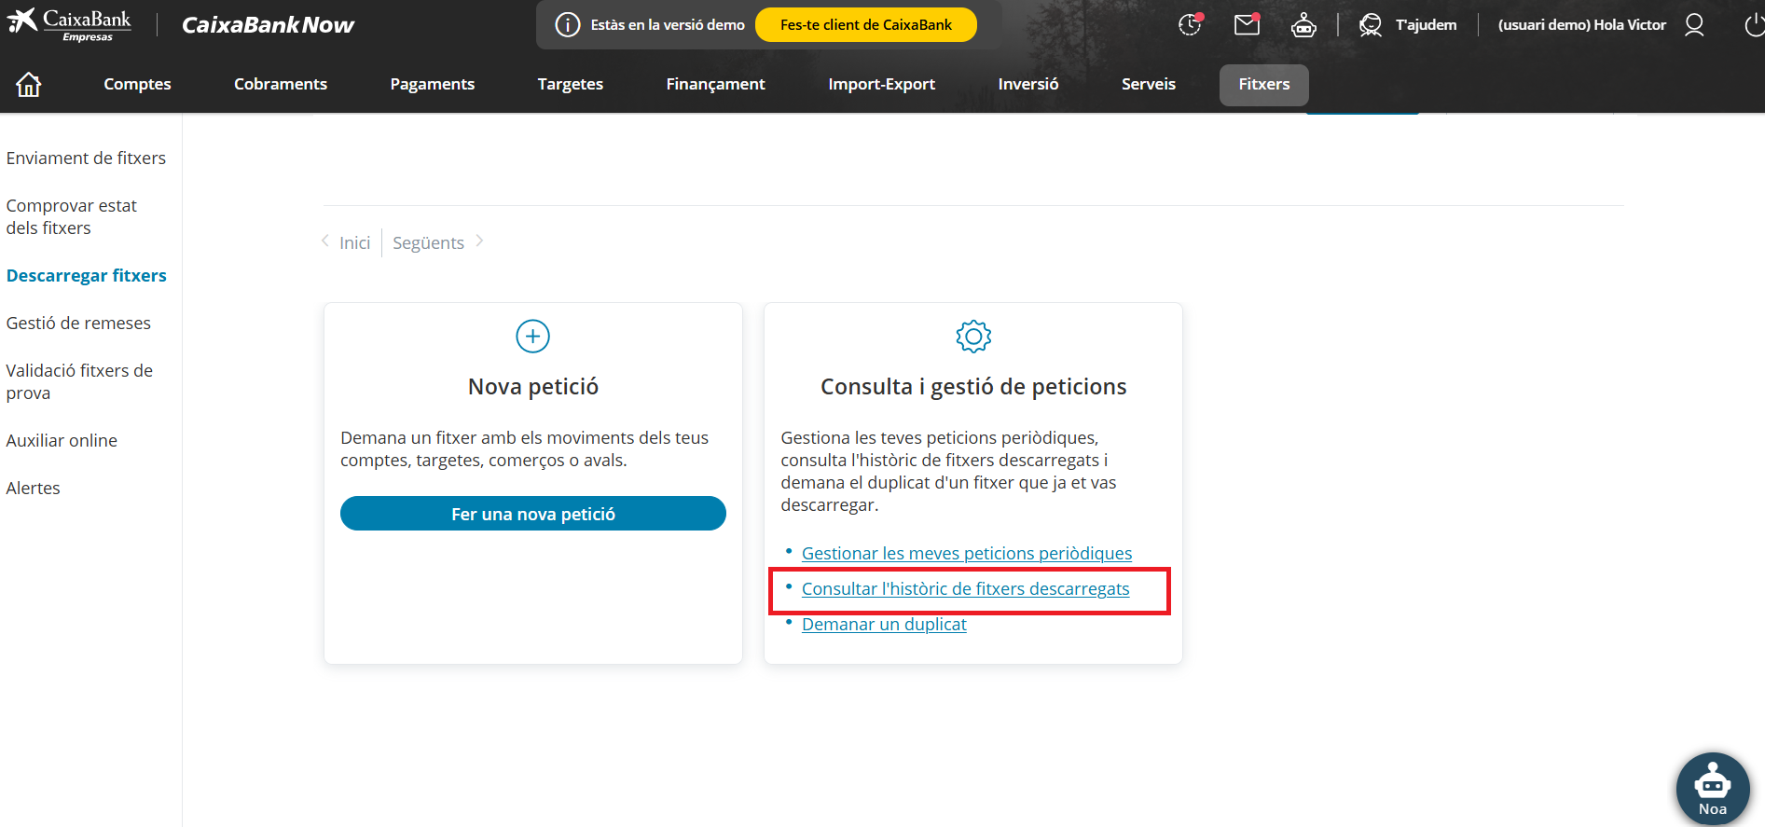Click the plus icon above Nova petició
This screenshot has height=827, width=1765.
[533, 337]
